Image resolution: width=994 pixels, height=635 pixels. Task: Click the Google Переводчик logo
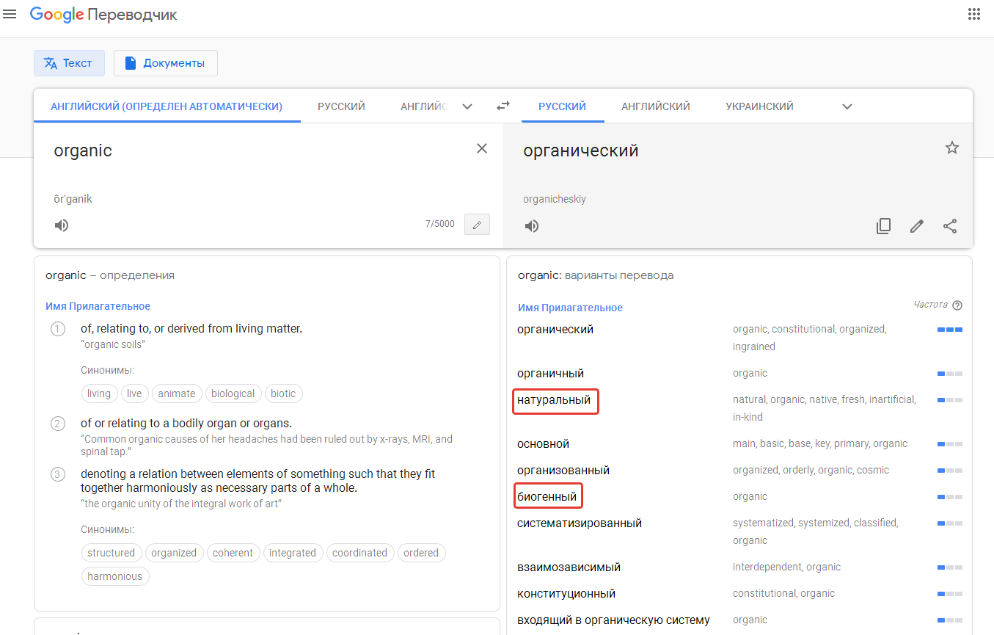tap(103, 15)
